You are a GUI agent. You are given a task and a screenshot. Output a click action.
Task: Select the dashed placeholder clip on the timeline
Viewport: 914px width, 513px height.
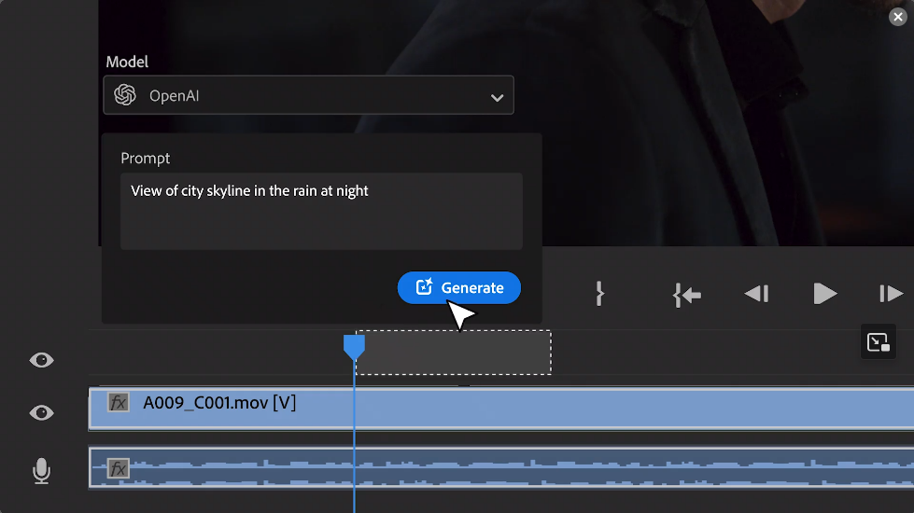pyautogui.click(x=454, y=353)
